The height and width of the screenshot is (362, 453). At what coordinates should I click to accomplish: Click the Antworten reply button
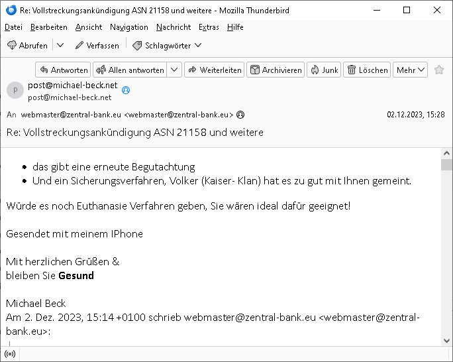(63, 70)
